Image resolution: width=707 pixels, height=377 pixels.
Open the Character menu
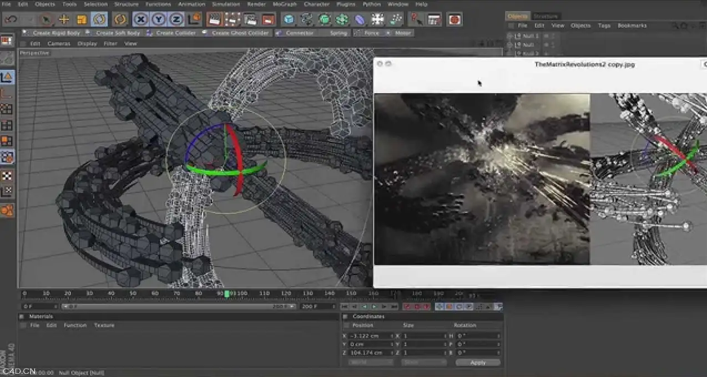point(317,4)
